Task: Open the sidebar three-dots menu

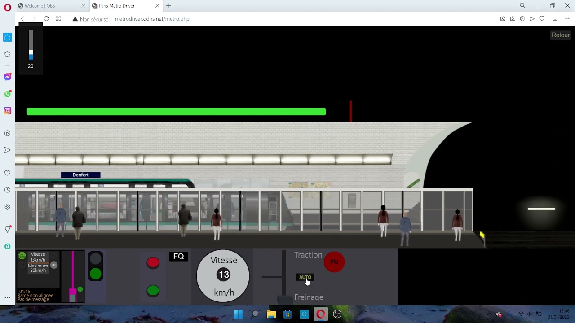Action: 8,297
